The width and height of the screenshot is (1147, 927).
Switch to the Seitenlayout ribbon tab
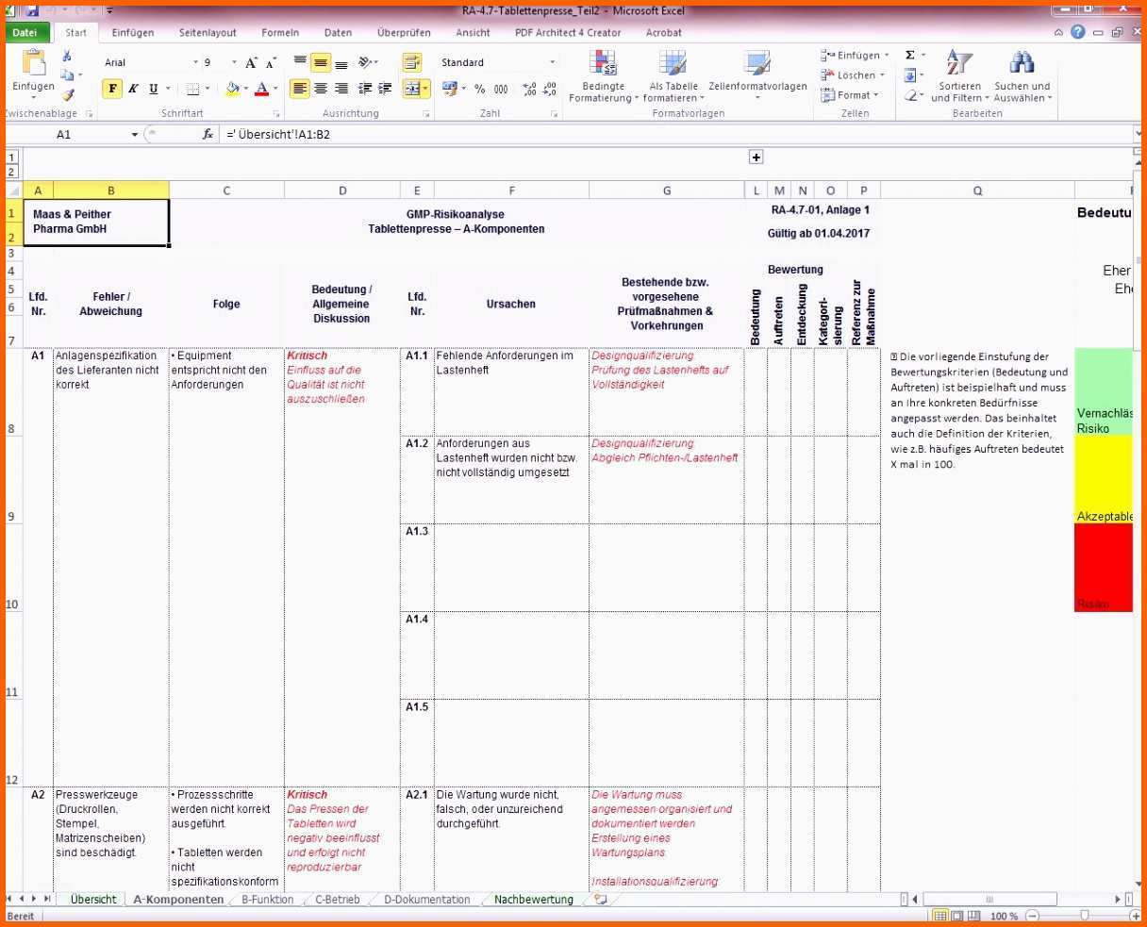pos(207,32)
